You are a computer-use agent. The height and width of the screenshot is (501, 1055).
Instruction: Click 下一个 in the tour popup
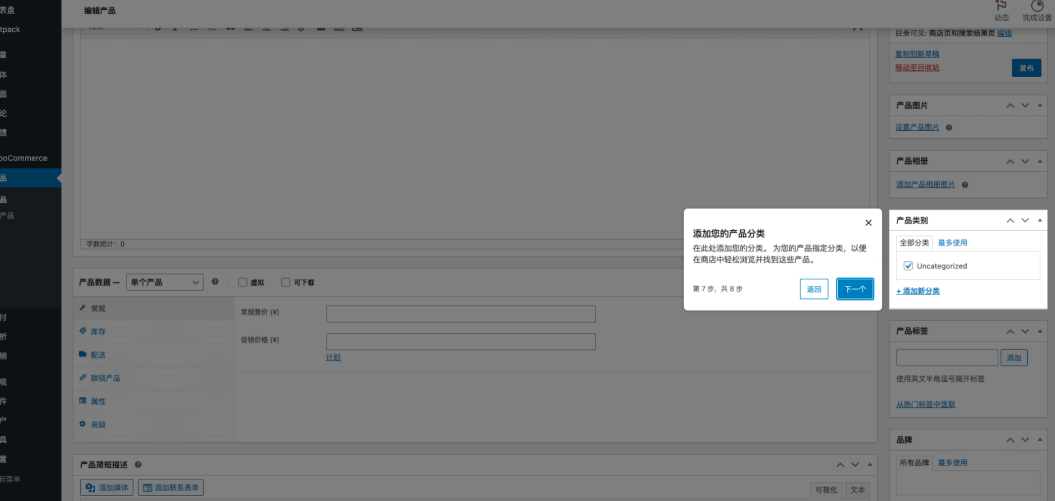tap(854, 289)
